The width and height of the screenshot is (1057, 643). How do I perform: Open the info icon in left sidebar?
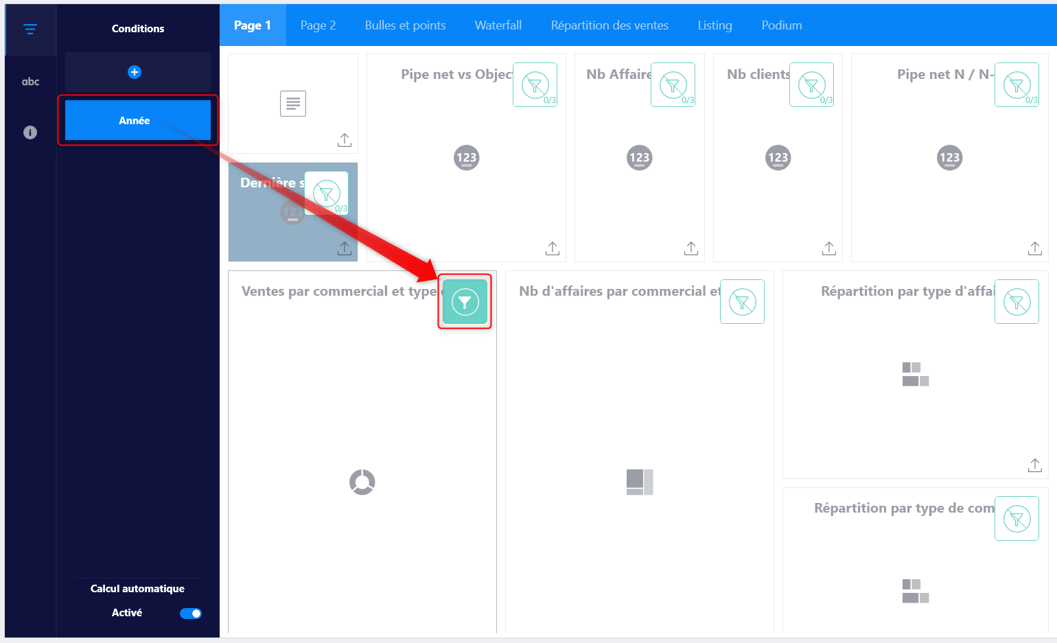[x=30, y=132]
